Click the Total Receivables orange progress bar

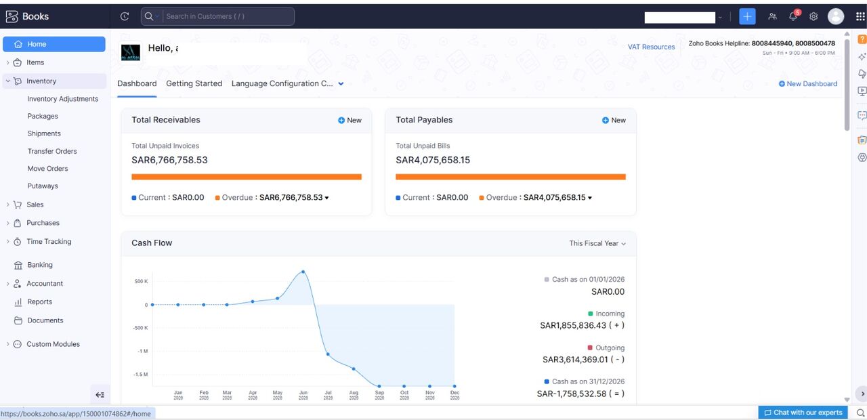[247, 177]
